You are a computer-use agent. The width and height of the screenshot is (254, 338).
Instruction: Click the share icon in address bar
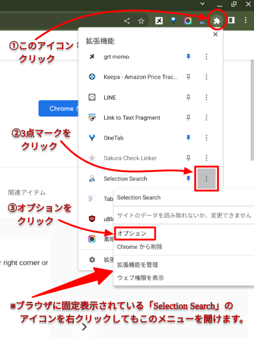(x=127, y=21)
